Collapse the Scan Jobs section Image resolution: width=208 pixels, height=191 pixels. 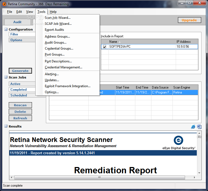(6, 77)
